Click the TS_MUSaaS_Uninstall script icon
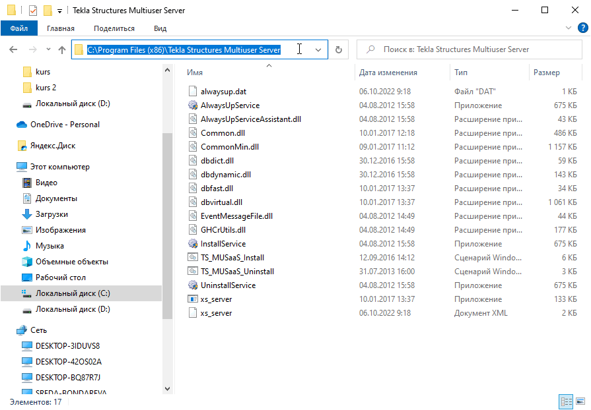 193,272
